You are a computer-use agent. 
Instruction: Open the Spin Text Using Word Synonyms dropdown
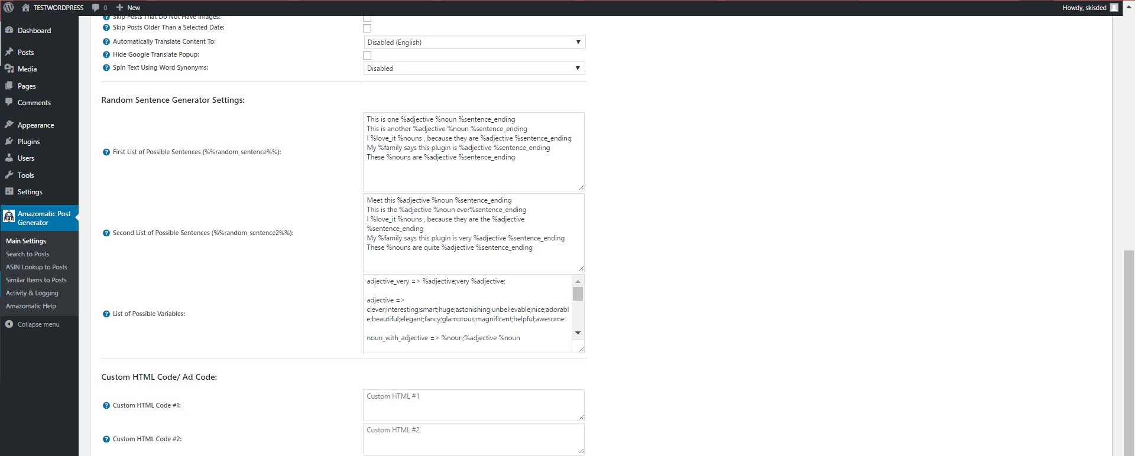click(474, 68)
